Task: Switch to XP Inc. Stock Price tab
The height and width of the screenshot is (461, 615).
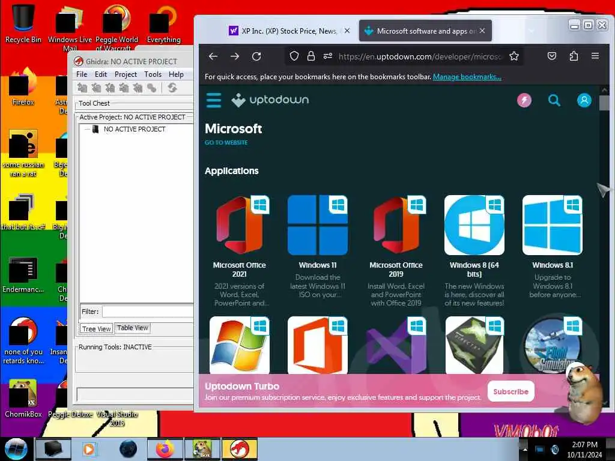Action: (x=283, y=31)
